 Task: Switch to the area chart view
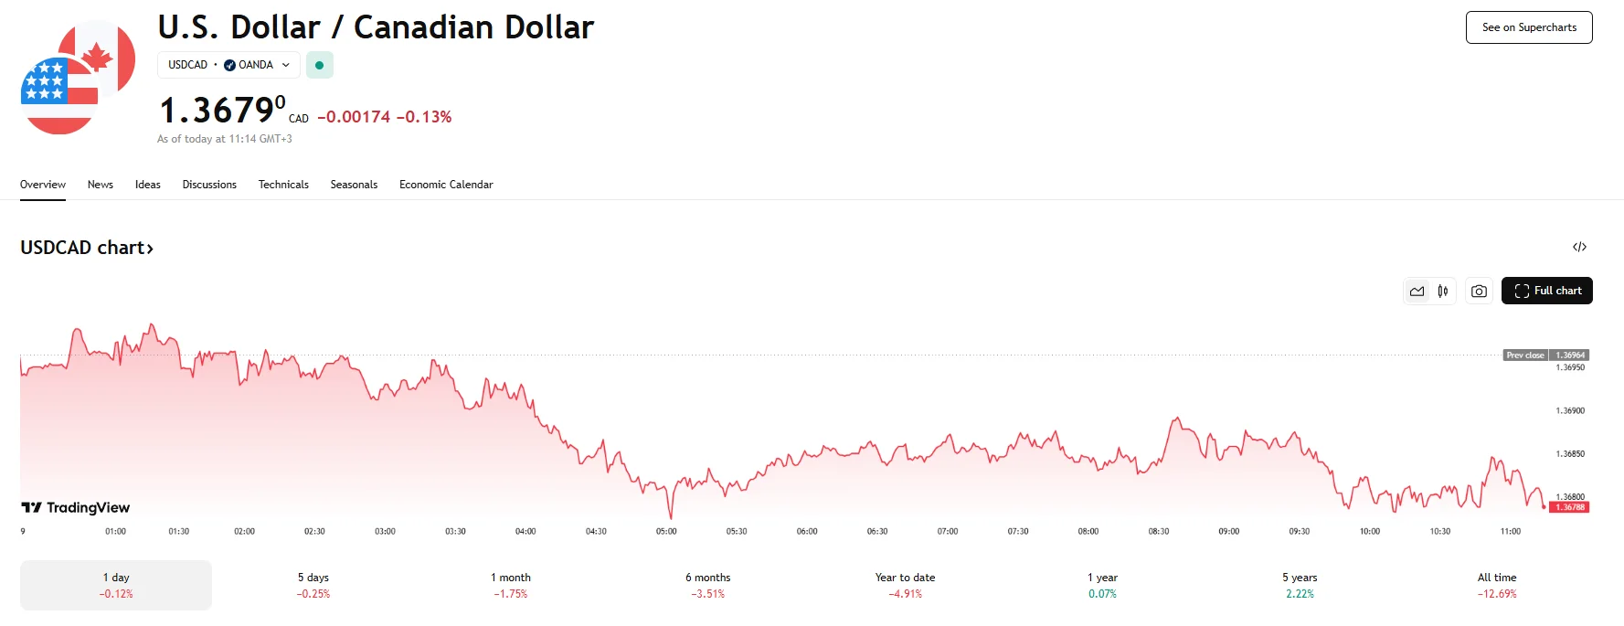point(1417,292)
